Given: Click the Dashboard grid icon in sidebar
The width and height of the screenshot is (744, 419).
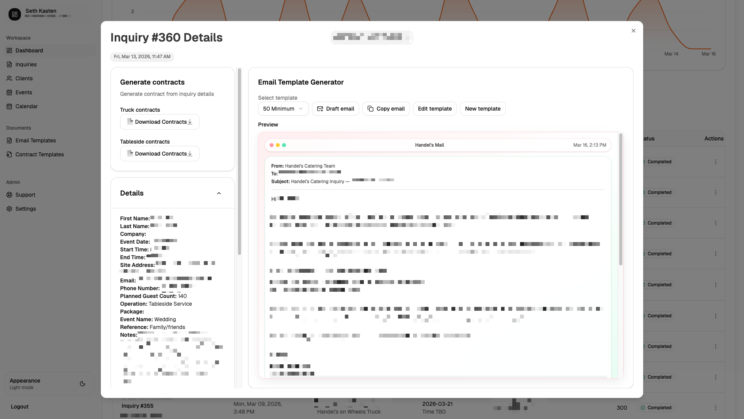Looking at the screenshot, I should [x=9, y=50].
